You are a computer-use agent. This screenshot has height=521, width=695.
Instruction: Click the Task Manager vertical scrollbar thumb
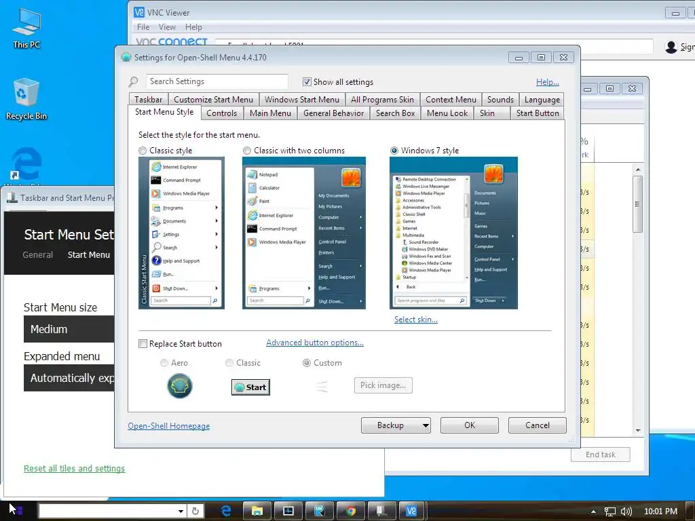pyautogui.click(x=638, y=204)
